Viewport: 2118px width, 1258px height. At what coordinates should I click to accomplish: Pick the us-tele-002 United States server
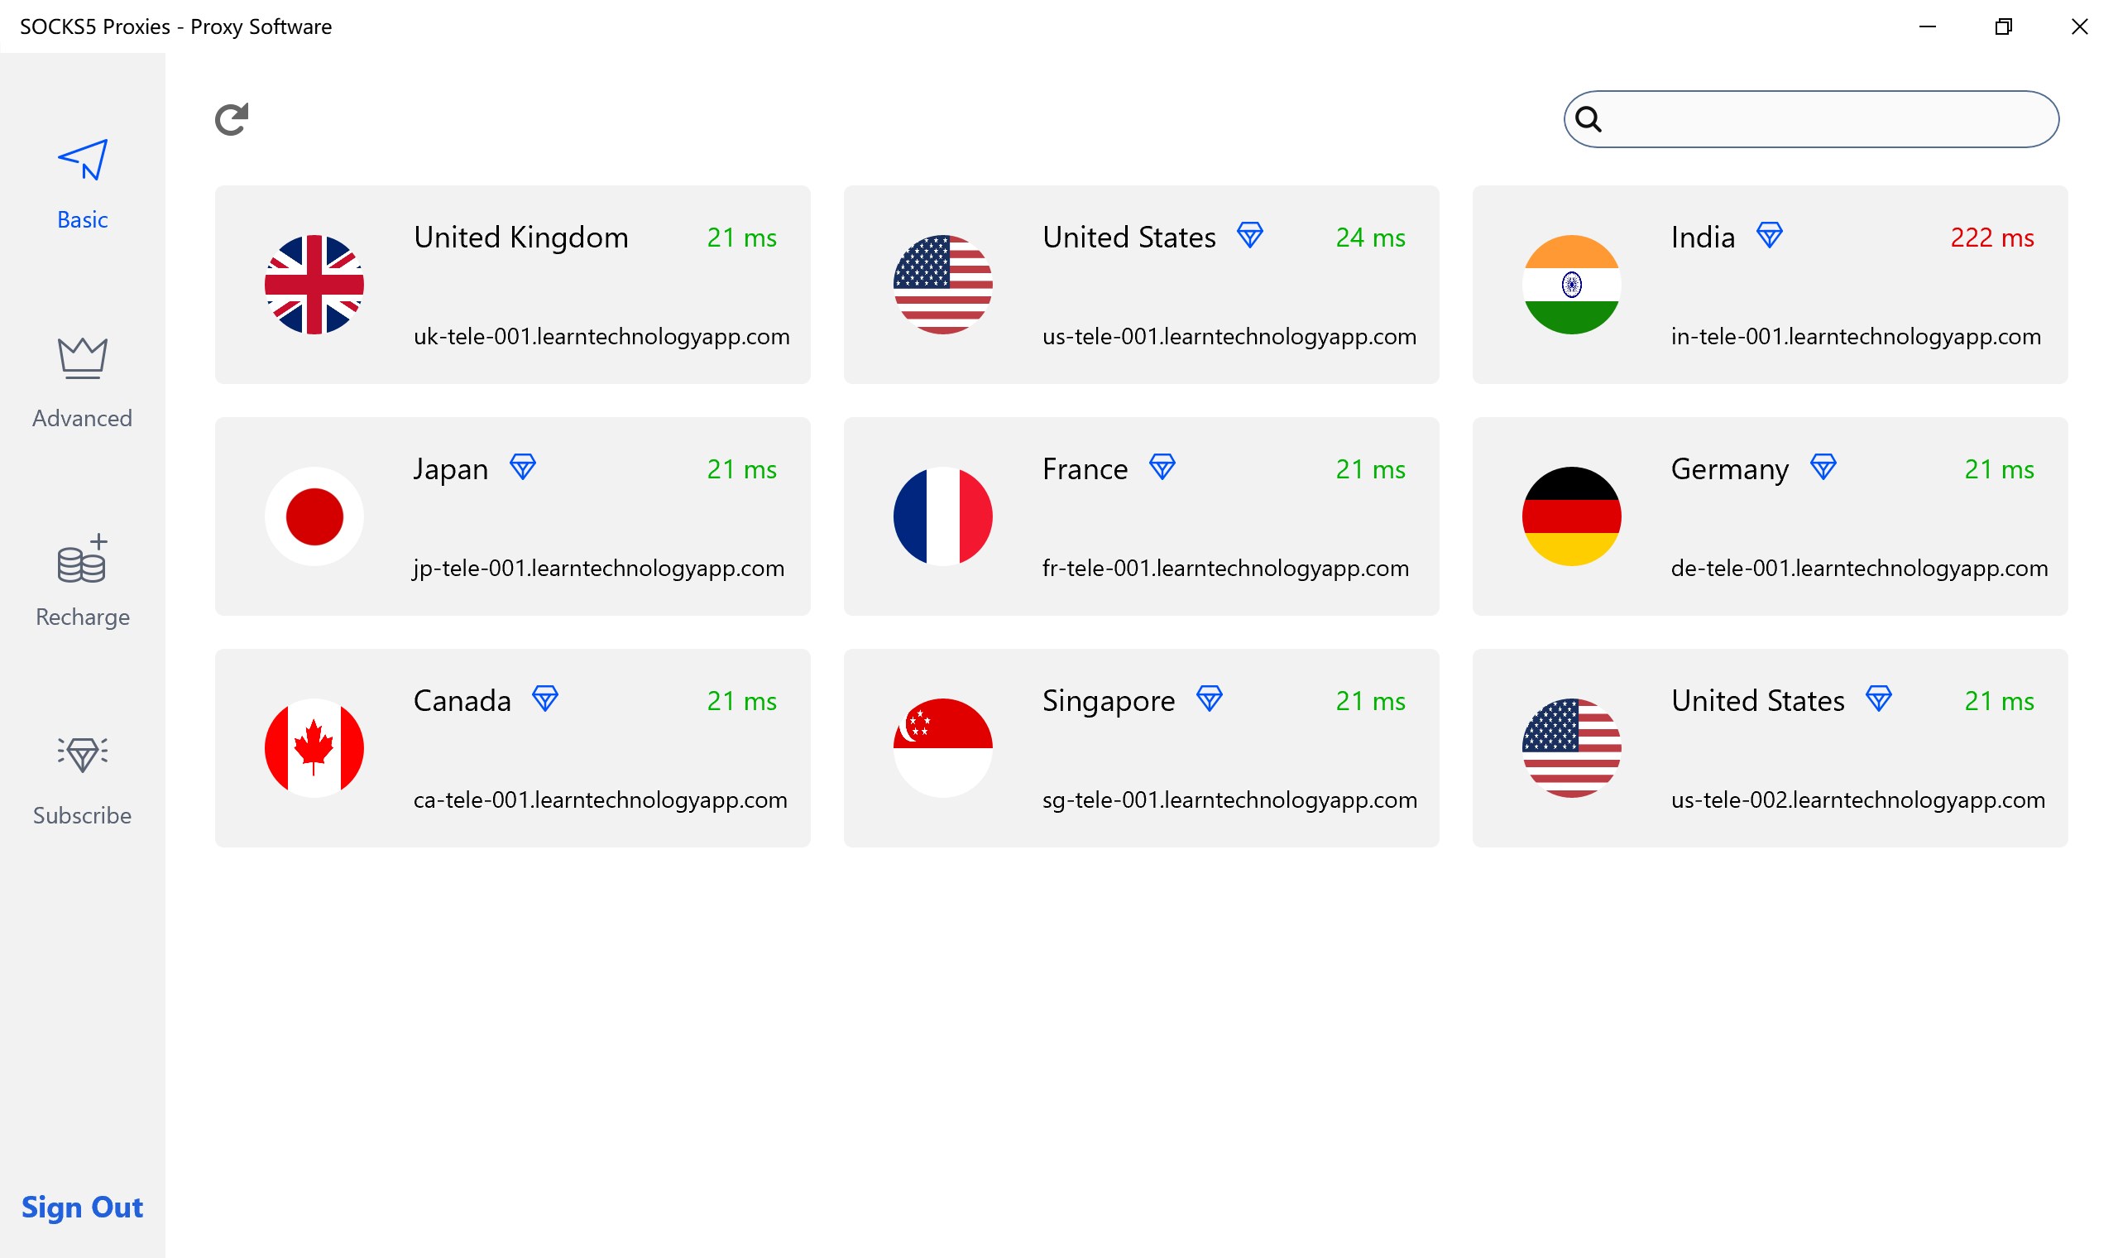tap(1771, 747)
